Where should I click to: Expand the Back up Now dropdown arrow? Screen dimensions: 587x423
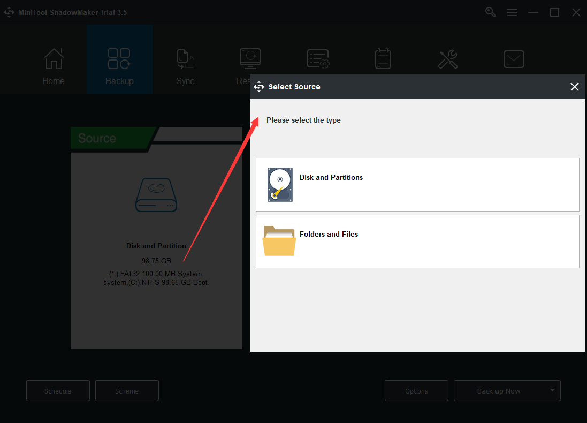(552, 390)
